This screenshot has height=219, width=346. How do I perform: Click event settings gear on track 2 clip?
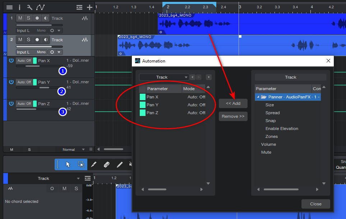(120, 53)
